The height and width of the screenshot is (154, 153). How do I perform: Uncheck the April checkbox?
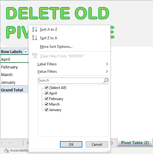[46, 93]
